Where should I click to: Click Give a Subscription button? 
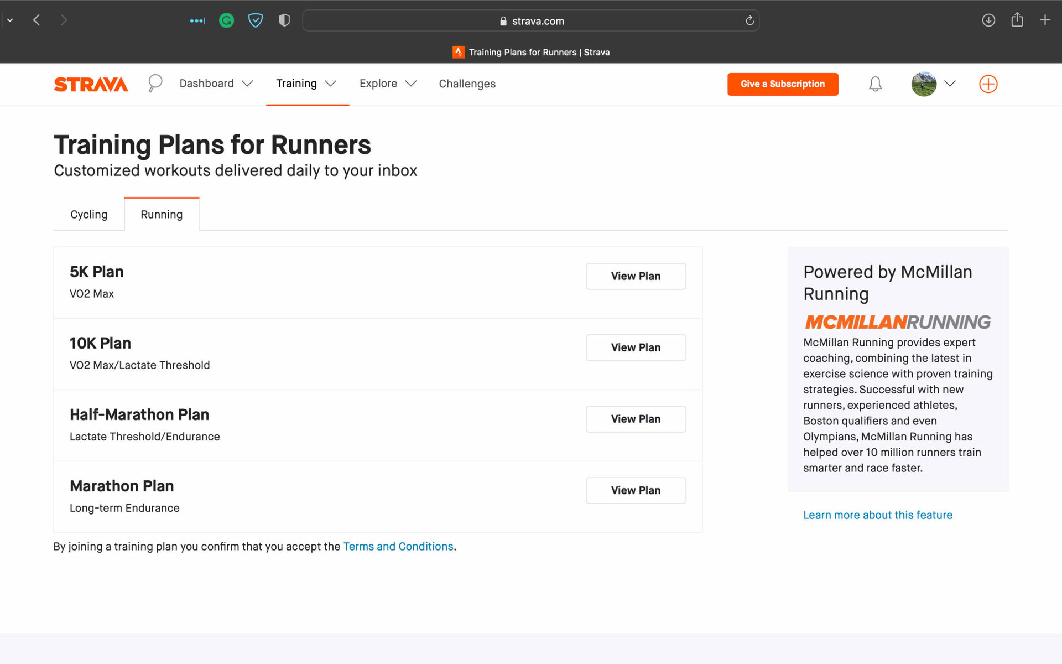[x=782, y=84]
